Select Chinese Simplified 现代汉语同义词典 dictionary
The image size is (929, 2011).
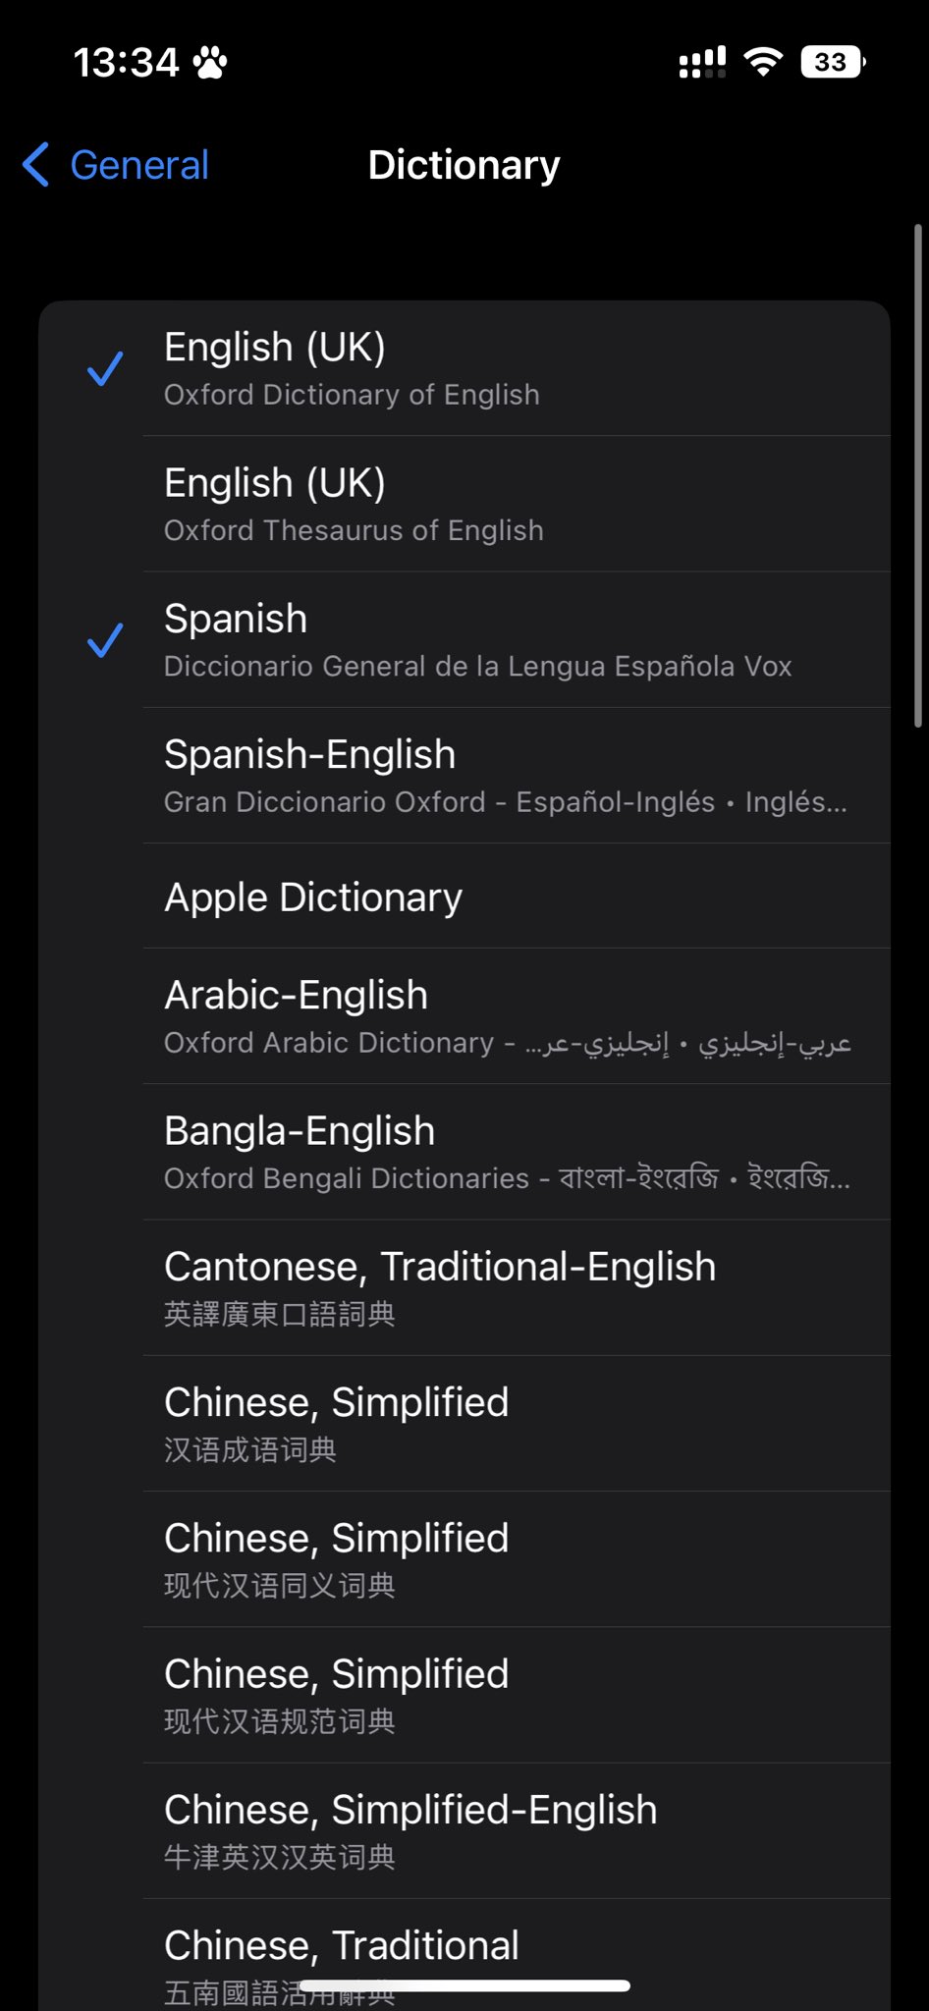[516, 1558]
